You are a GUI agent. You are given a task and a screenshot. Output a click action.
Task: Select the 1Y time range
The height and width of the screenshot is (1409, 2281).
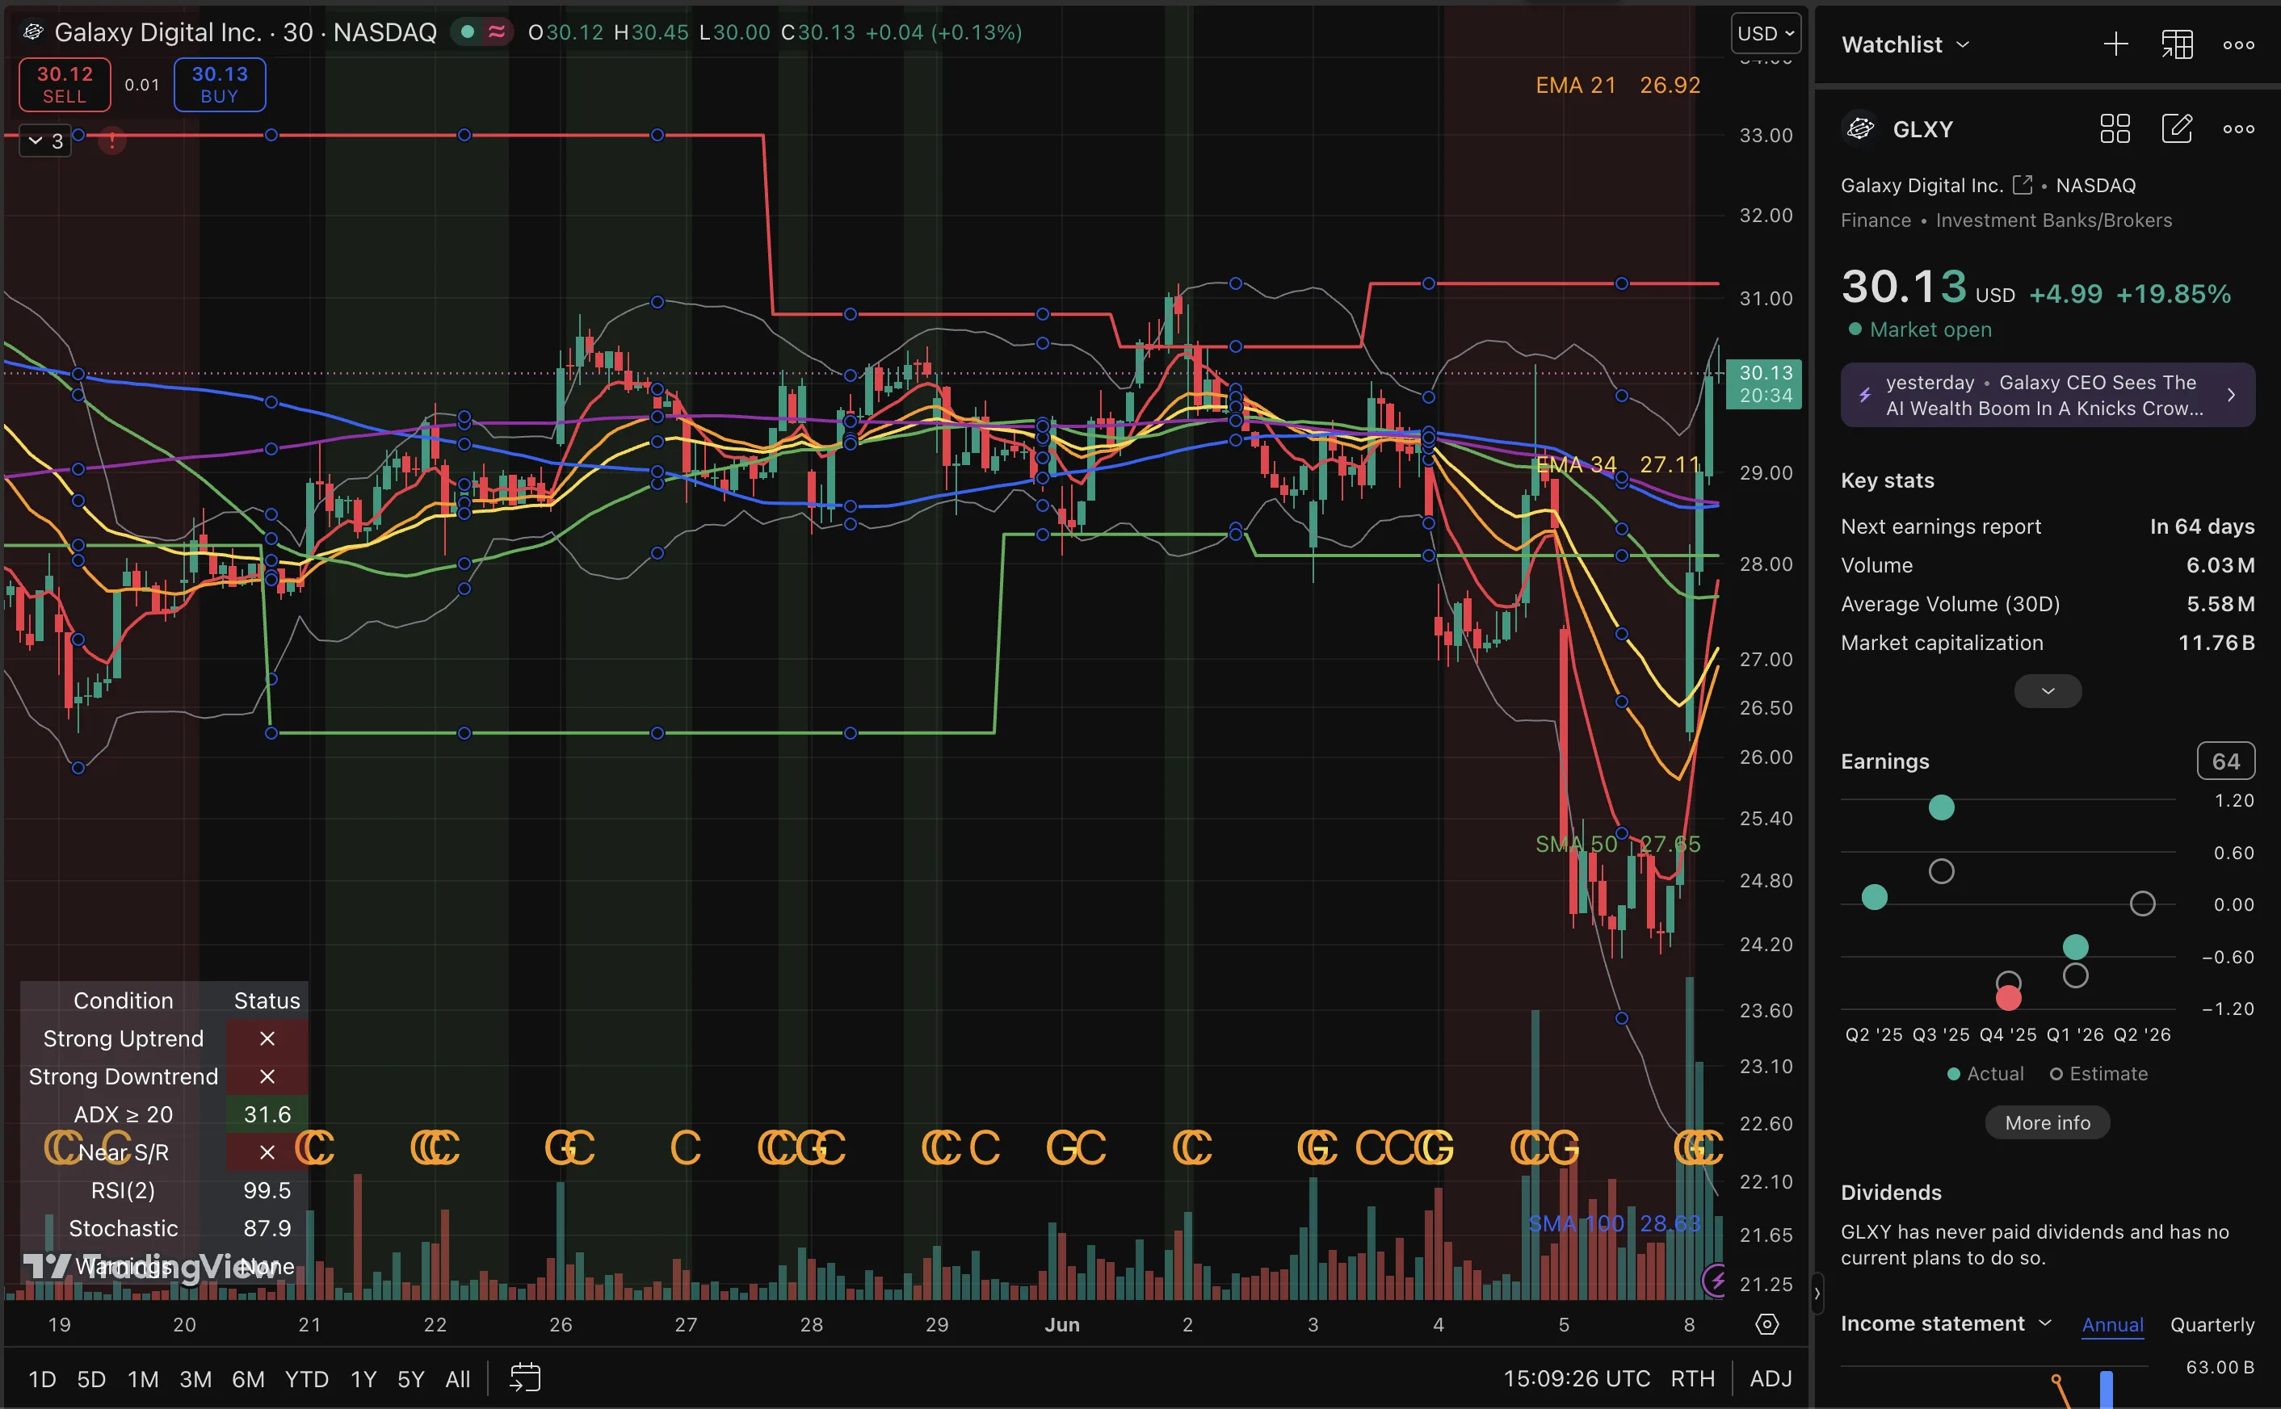[363, 1378]
